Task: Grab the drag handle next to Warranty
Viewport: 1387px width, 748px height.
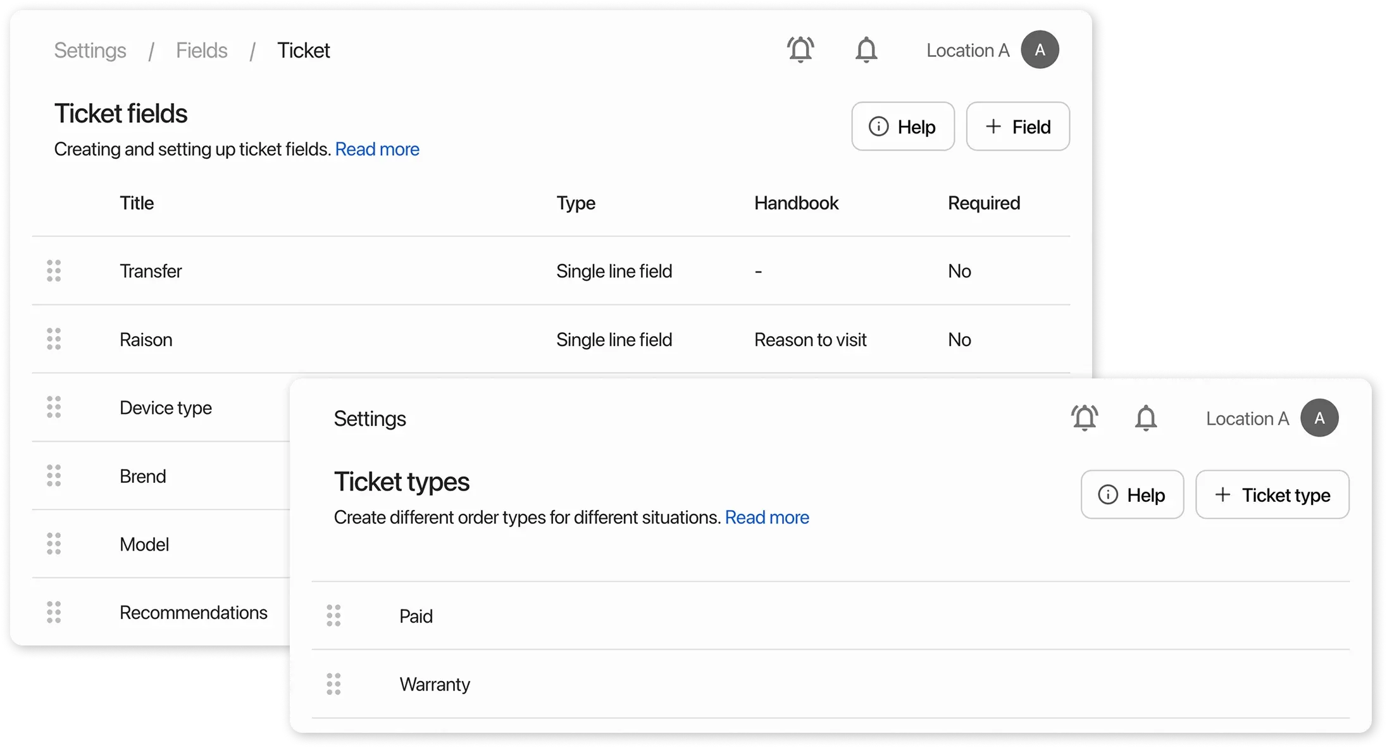Action: click(x=334, y=684)
